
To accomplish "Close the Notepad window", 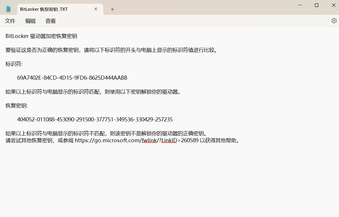I will coord(333,5).
